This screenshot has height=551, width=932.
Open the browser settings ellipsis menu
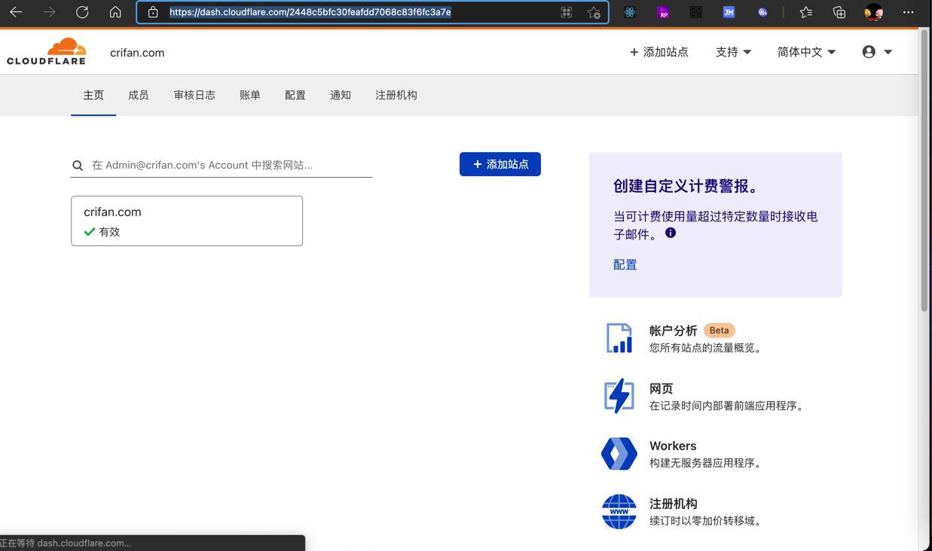(908, 12)
